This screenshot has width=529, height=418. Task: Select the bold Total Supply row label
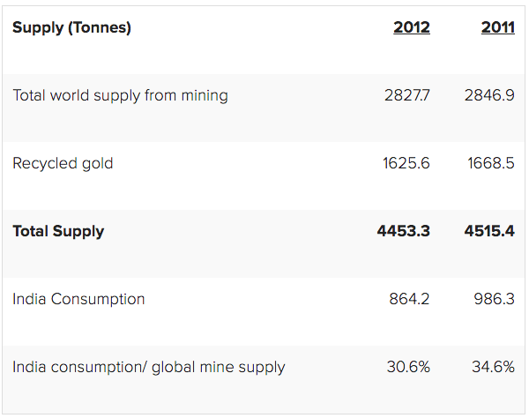58,231
